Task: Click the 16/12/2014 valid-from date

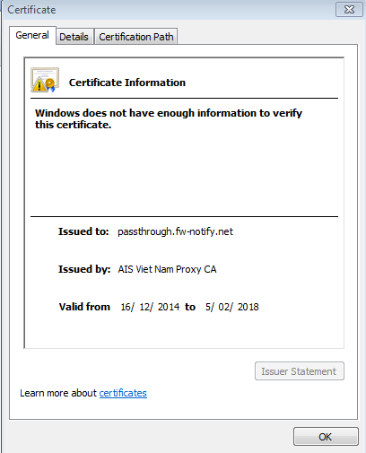Action: 150,307
